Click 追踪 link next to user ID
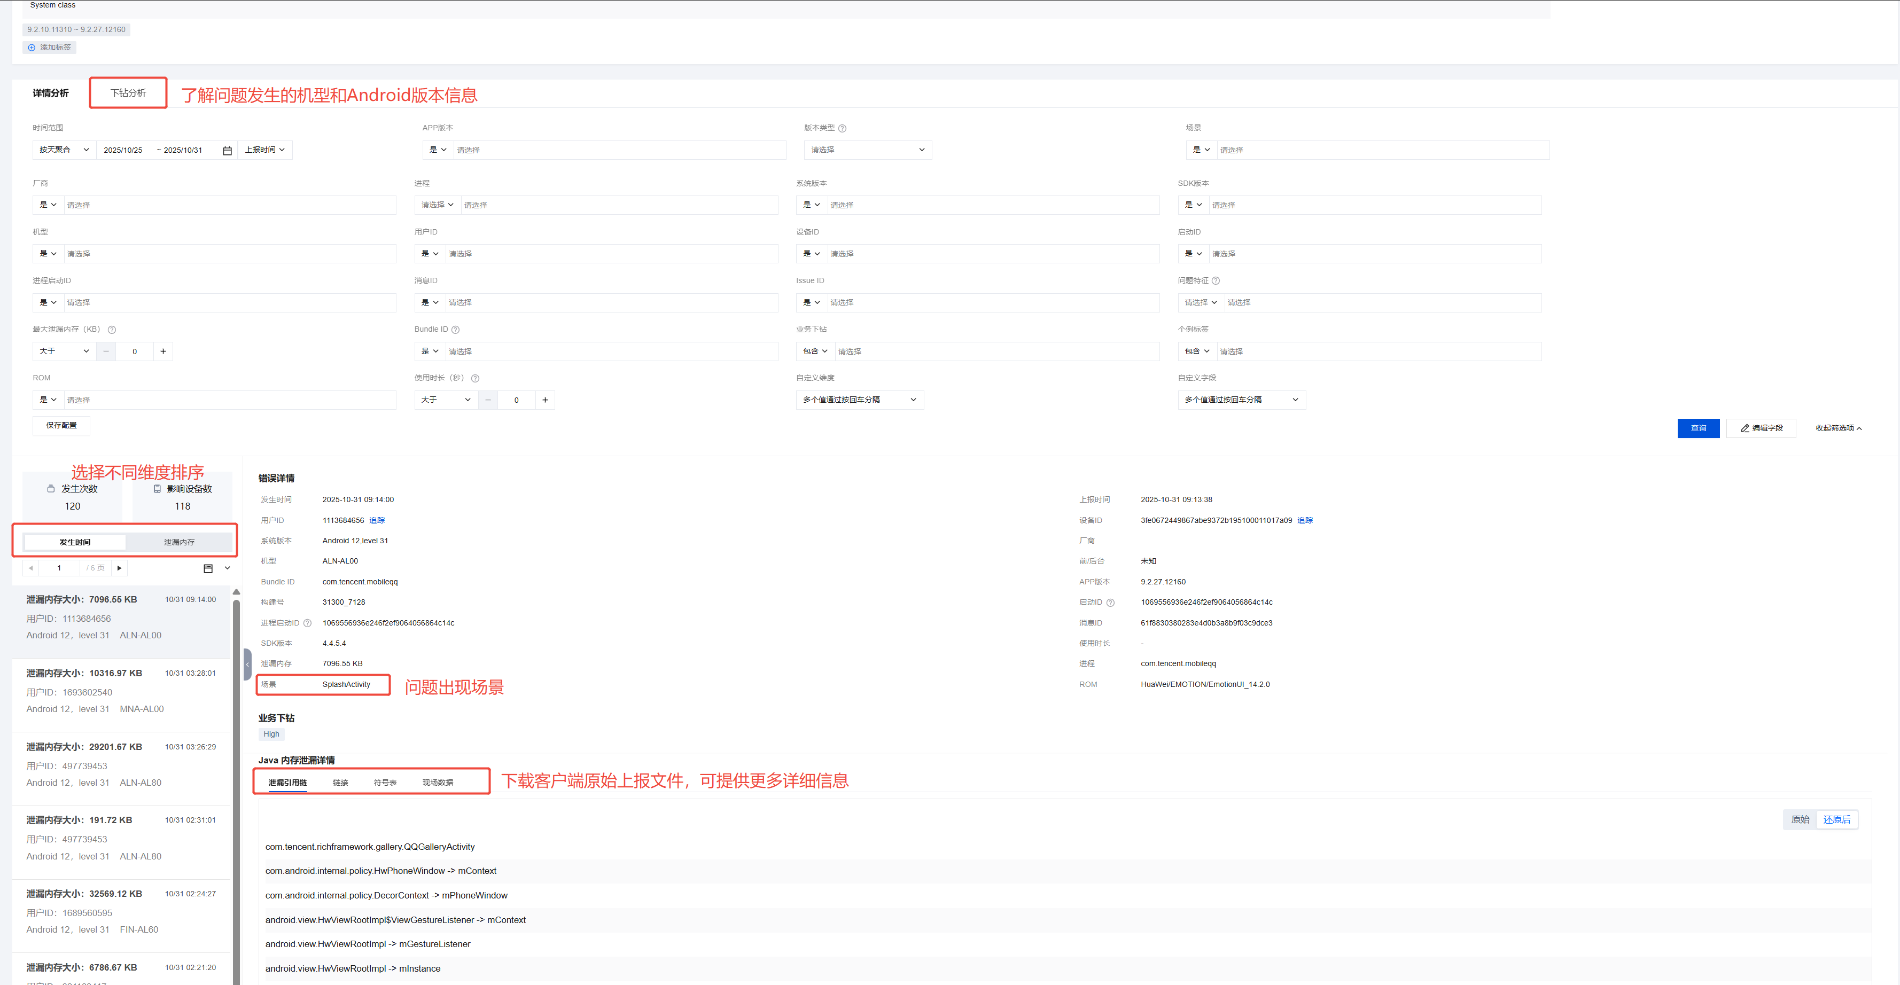 377,520
